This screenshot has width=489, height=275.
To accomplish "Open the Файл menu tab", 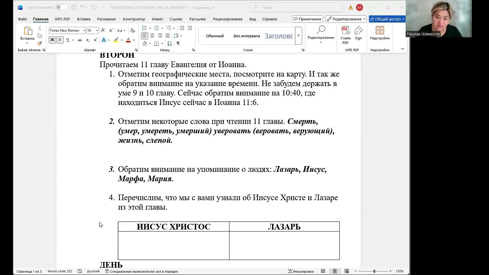I will (22, 19).
